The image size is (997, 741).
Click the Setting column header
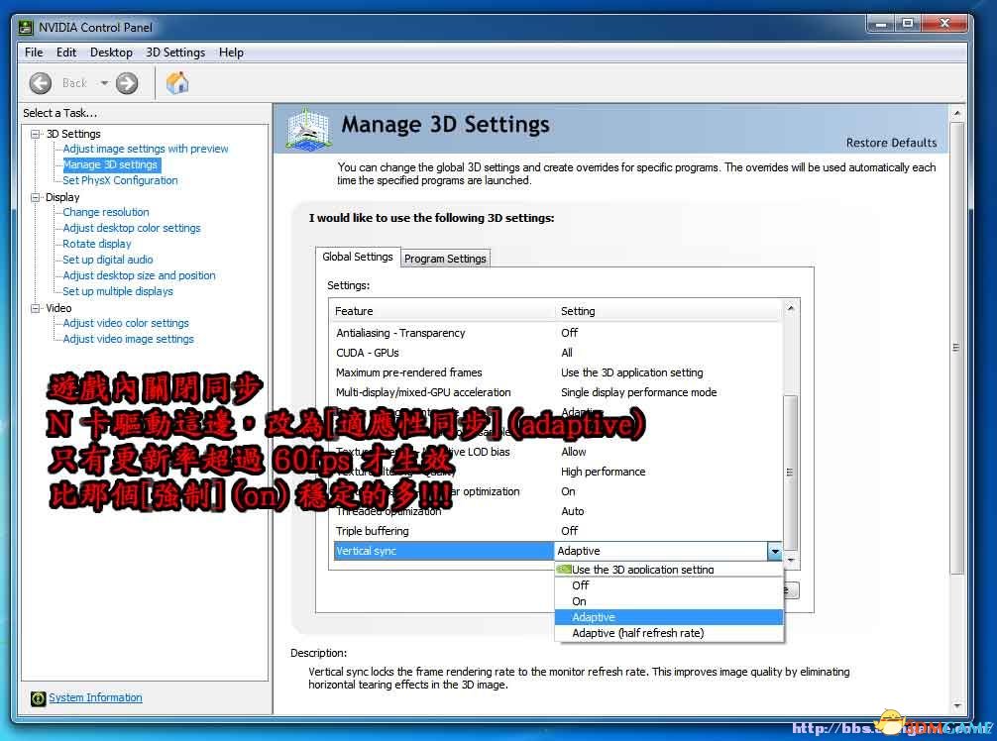669,311
